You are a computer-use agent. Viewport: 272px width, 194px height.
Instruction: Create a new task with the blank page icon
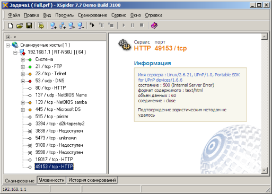point(11,25)
